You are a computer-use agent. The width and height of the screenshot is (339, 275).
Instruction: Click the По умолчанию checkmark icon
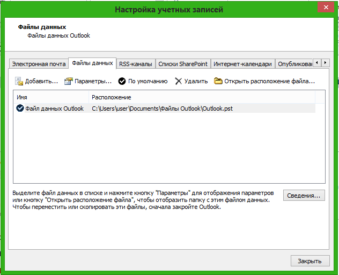(122, 81)
